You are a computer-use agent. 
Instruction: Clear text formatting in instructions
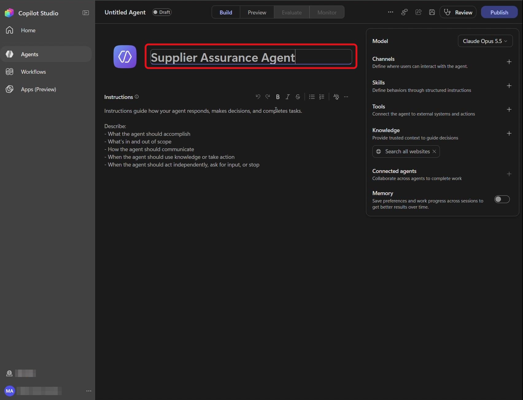coord(336,97)
